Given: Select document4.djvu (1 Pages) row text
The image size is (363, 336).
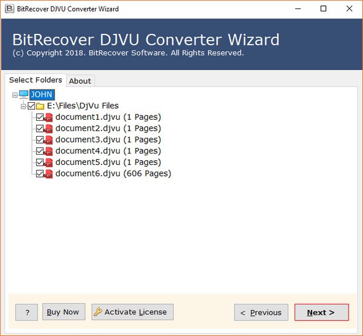Looking at the screenshot, I should (108, 151).
